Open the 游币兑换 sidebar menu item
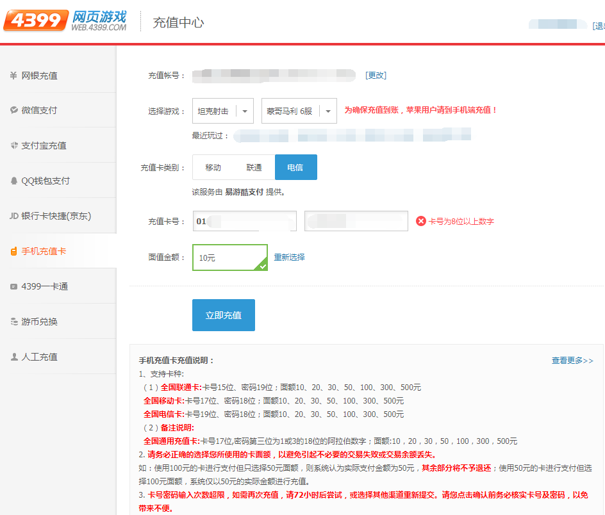605x515 pixels. tap(39, 322)
